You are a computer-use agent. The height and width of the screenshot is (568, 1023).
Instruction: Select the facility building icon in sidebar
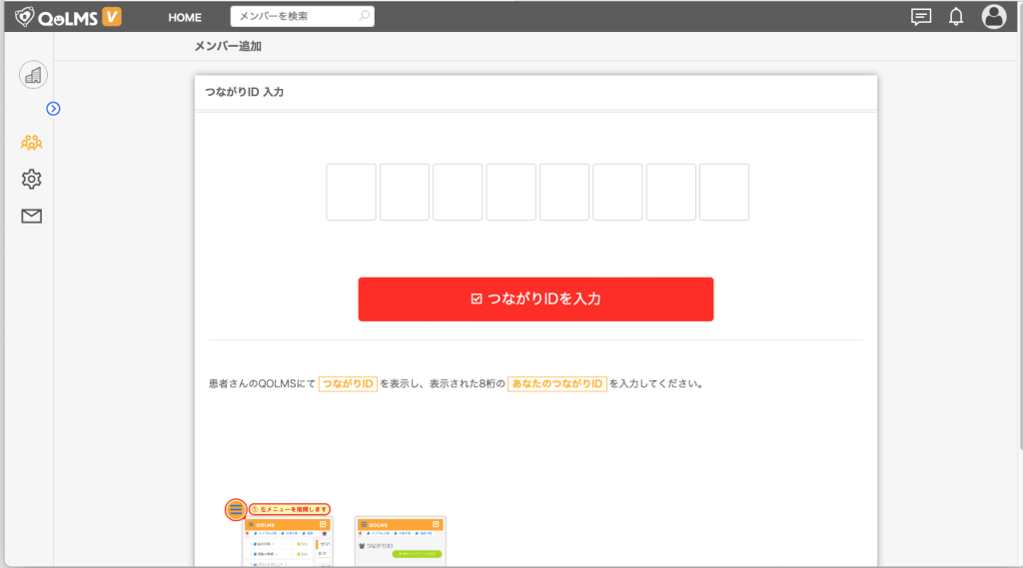(x=33, y=75)
